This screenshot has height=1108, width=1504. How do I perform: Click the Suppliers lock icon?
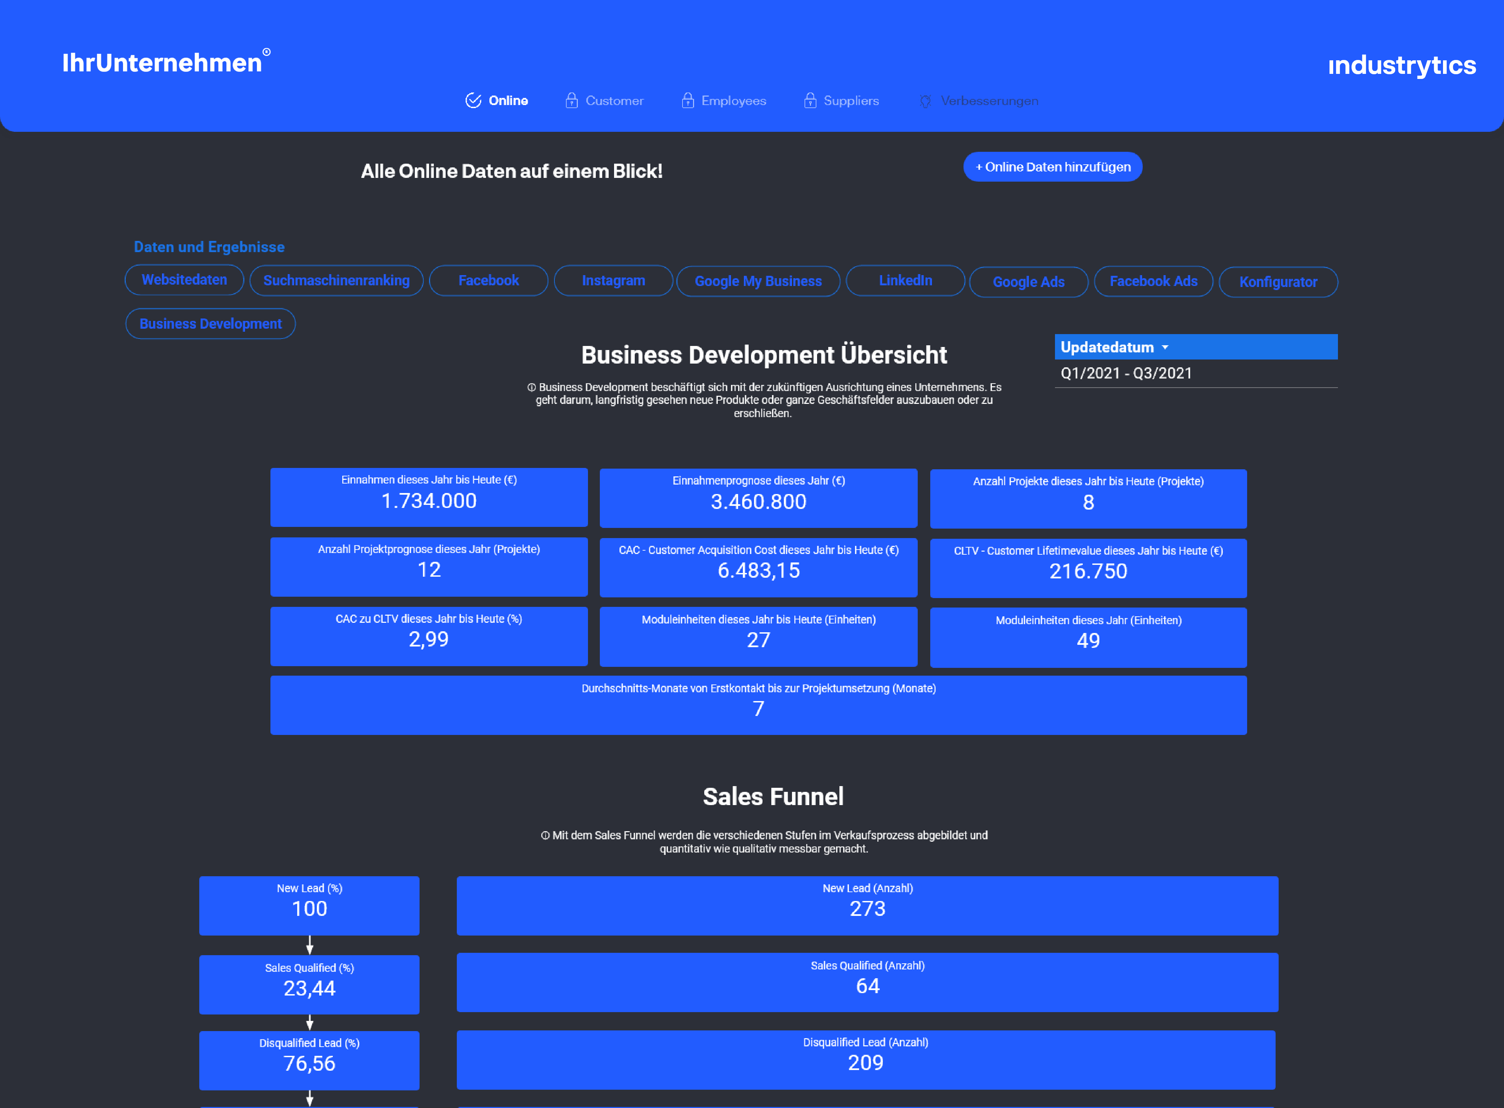(x=810, y=101)
